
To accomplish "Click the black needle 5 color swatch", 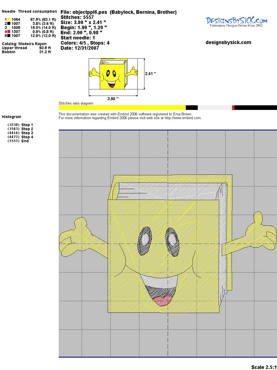I will 9,36.
